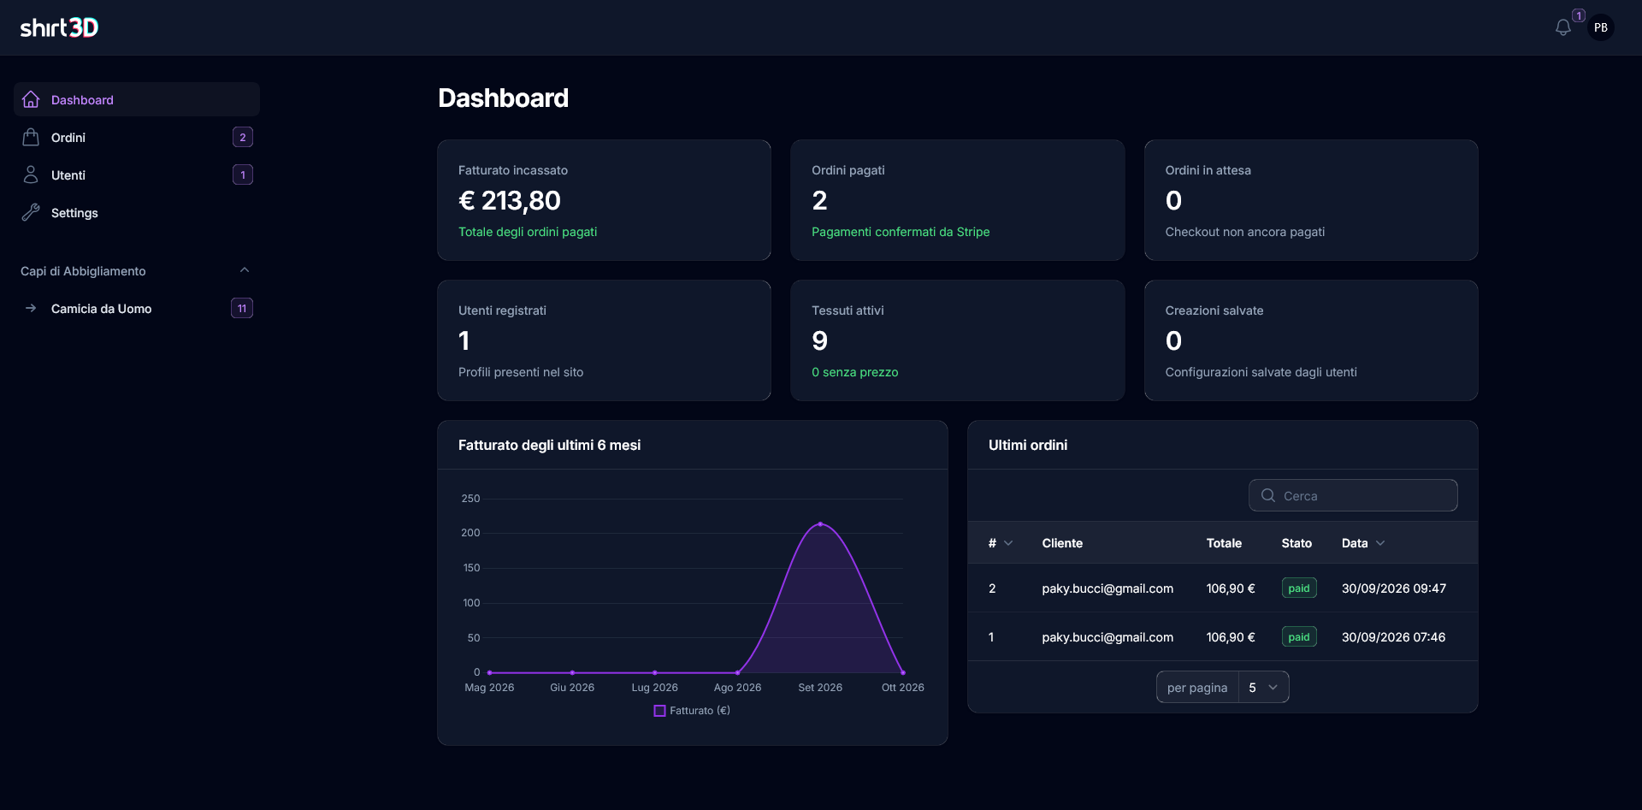This screenshot has height=810, width=1642.
Task: Click the Fatturato incassato card
Action: (x=604, y=200)
